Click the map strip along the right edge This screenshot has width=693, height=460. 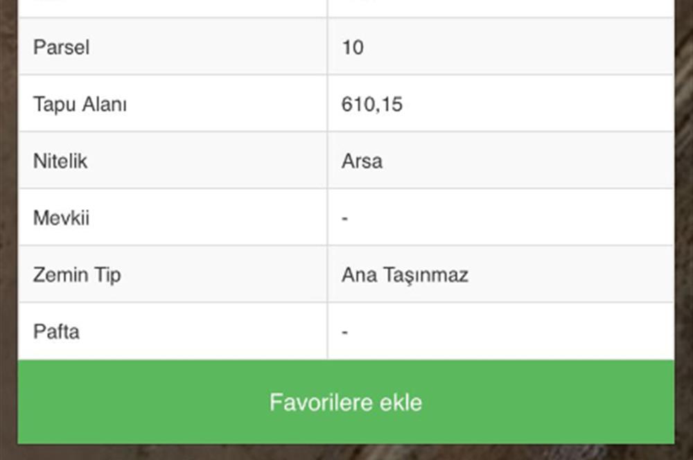(x=684, y=230)
